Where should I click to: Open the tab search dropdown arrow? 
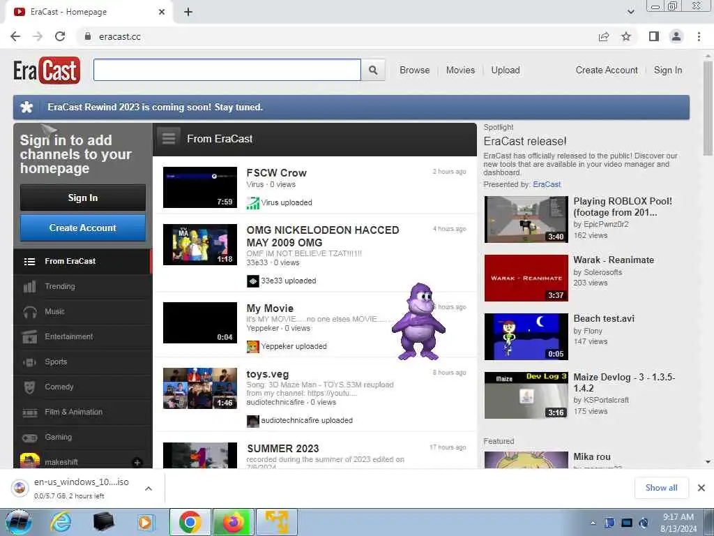point(630,12)
